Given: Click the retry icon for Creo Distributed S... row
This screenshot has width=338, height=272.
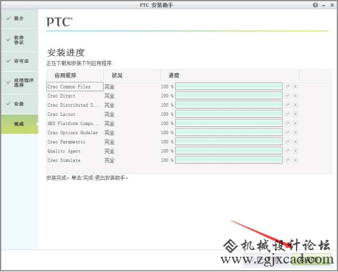Looking at the screenshot, I should pos(287,105).
